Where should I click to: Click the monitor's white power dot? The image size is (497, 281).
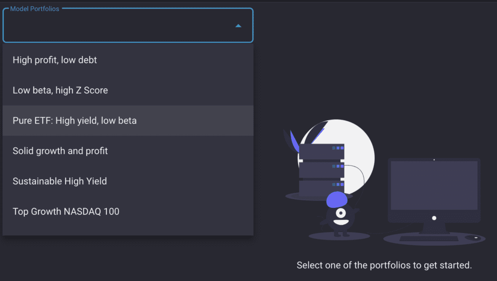click(x=434, y=218)
